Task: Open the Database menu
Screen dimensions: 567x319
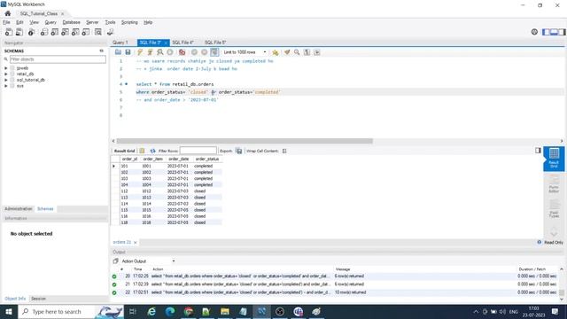Action: click(71, 22)
